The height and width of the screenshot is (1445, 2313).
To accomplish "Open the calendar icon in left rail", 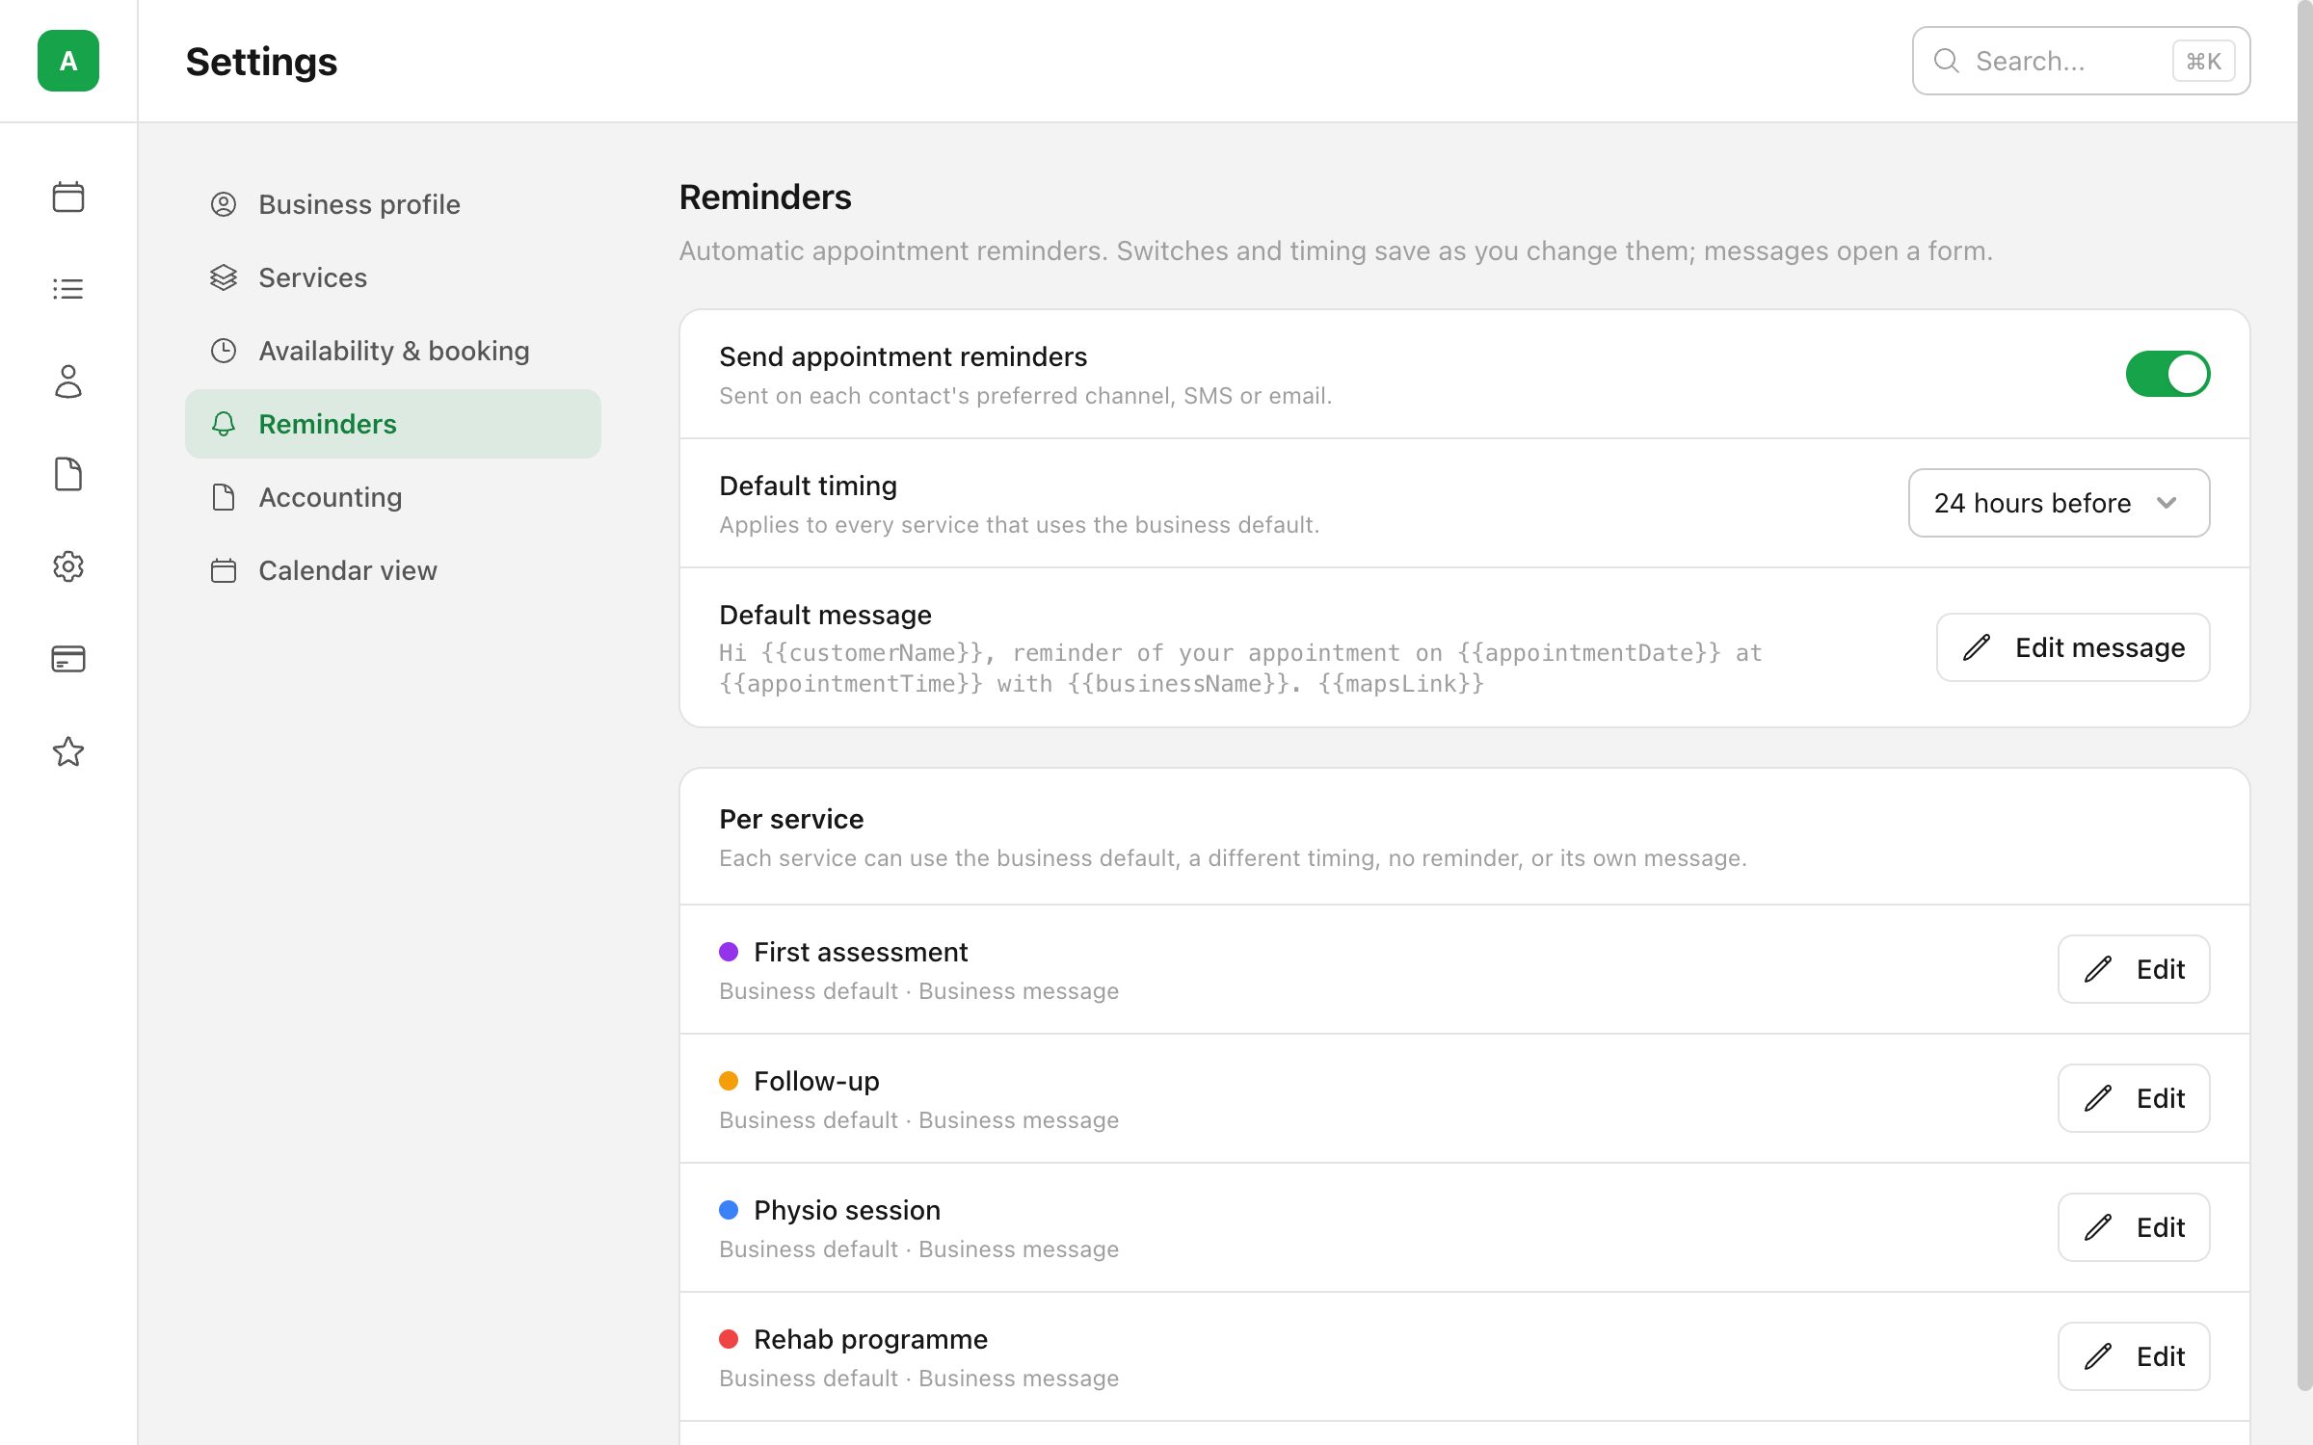I will [68, 197].
